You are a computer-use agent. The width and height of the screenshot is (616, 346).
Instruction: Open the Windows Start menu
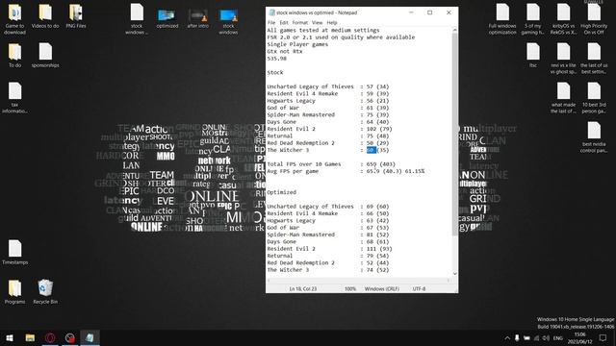(x=10, y=337)
